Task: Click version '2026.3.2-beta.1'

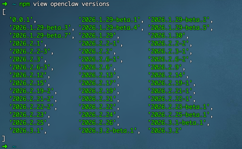Action: 107,131
